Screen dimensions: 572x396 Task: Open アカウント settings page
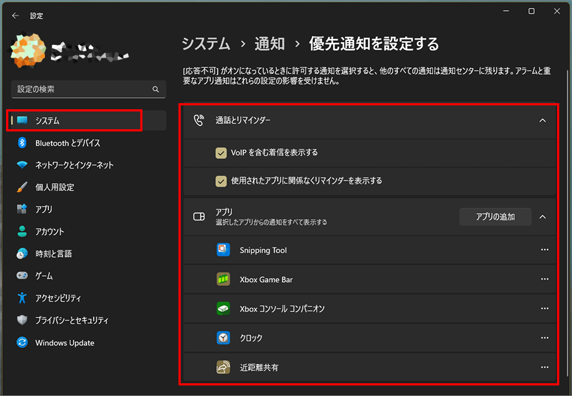88,231
